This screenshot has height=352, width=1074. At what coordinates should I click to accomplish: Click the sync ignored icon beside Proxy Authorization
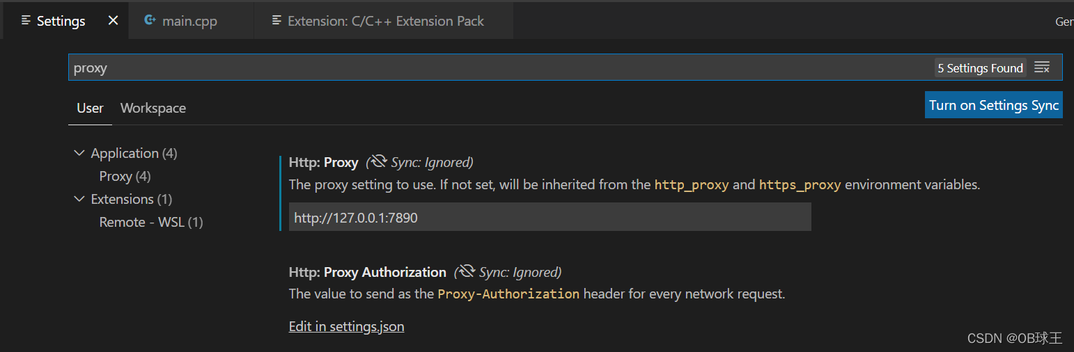pos(467,272)
